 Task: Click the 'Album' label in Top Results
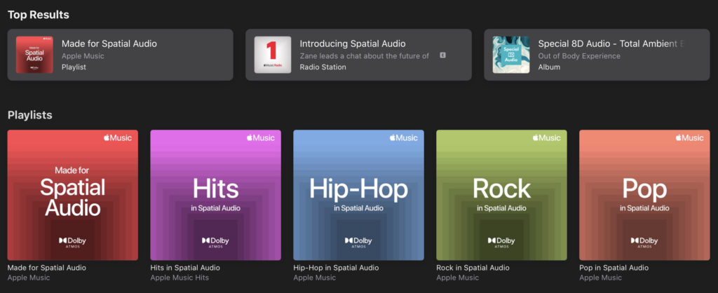[549, 67]
